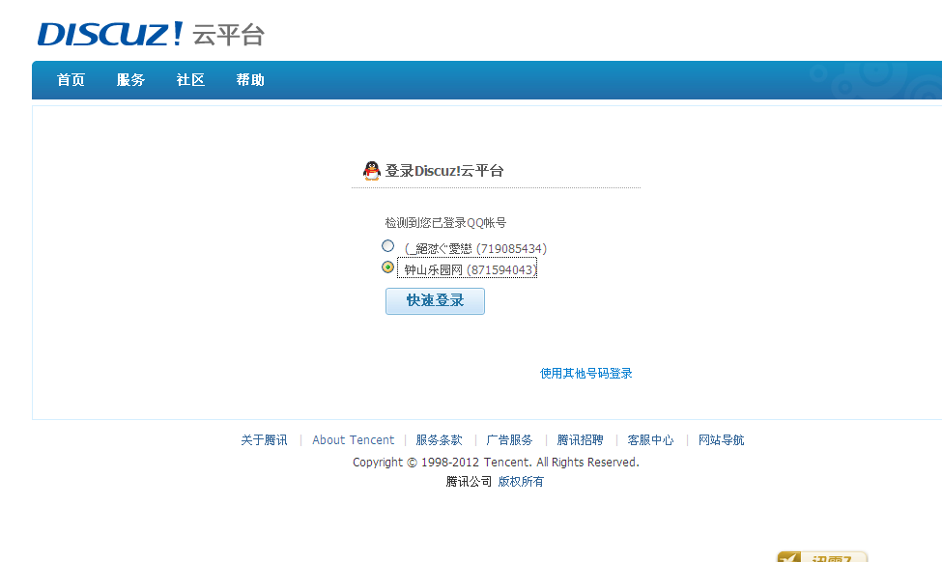Open the 服务条款 footer link
This screenshot has height=562, width=942.
(440, 440)
